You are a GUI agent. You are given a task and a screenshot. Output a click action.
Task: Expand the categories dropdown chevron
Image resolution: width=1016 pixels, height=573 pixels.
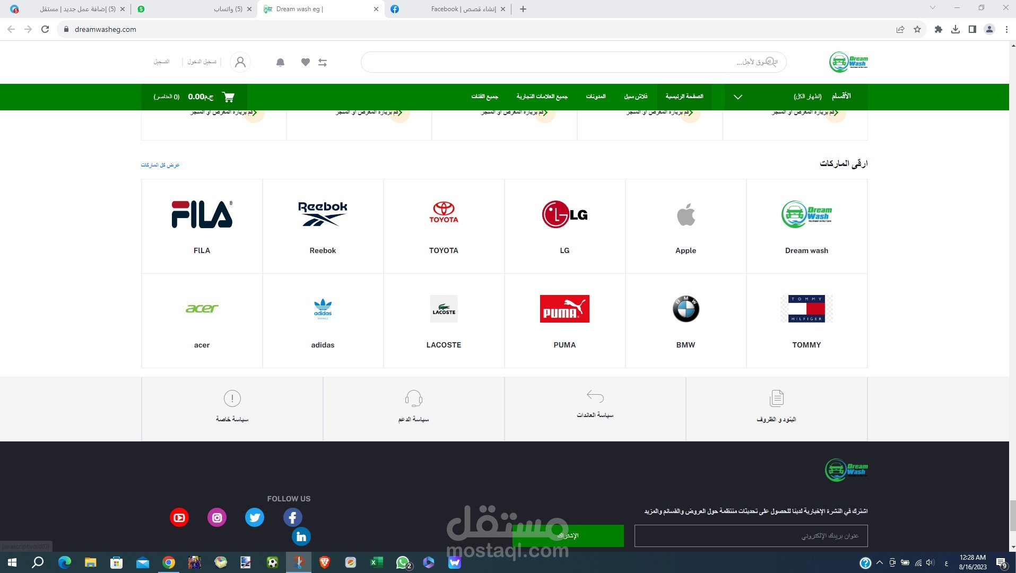click(738, 97)
